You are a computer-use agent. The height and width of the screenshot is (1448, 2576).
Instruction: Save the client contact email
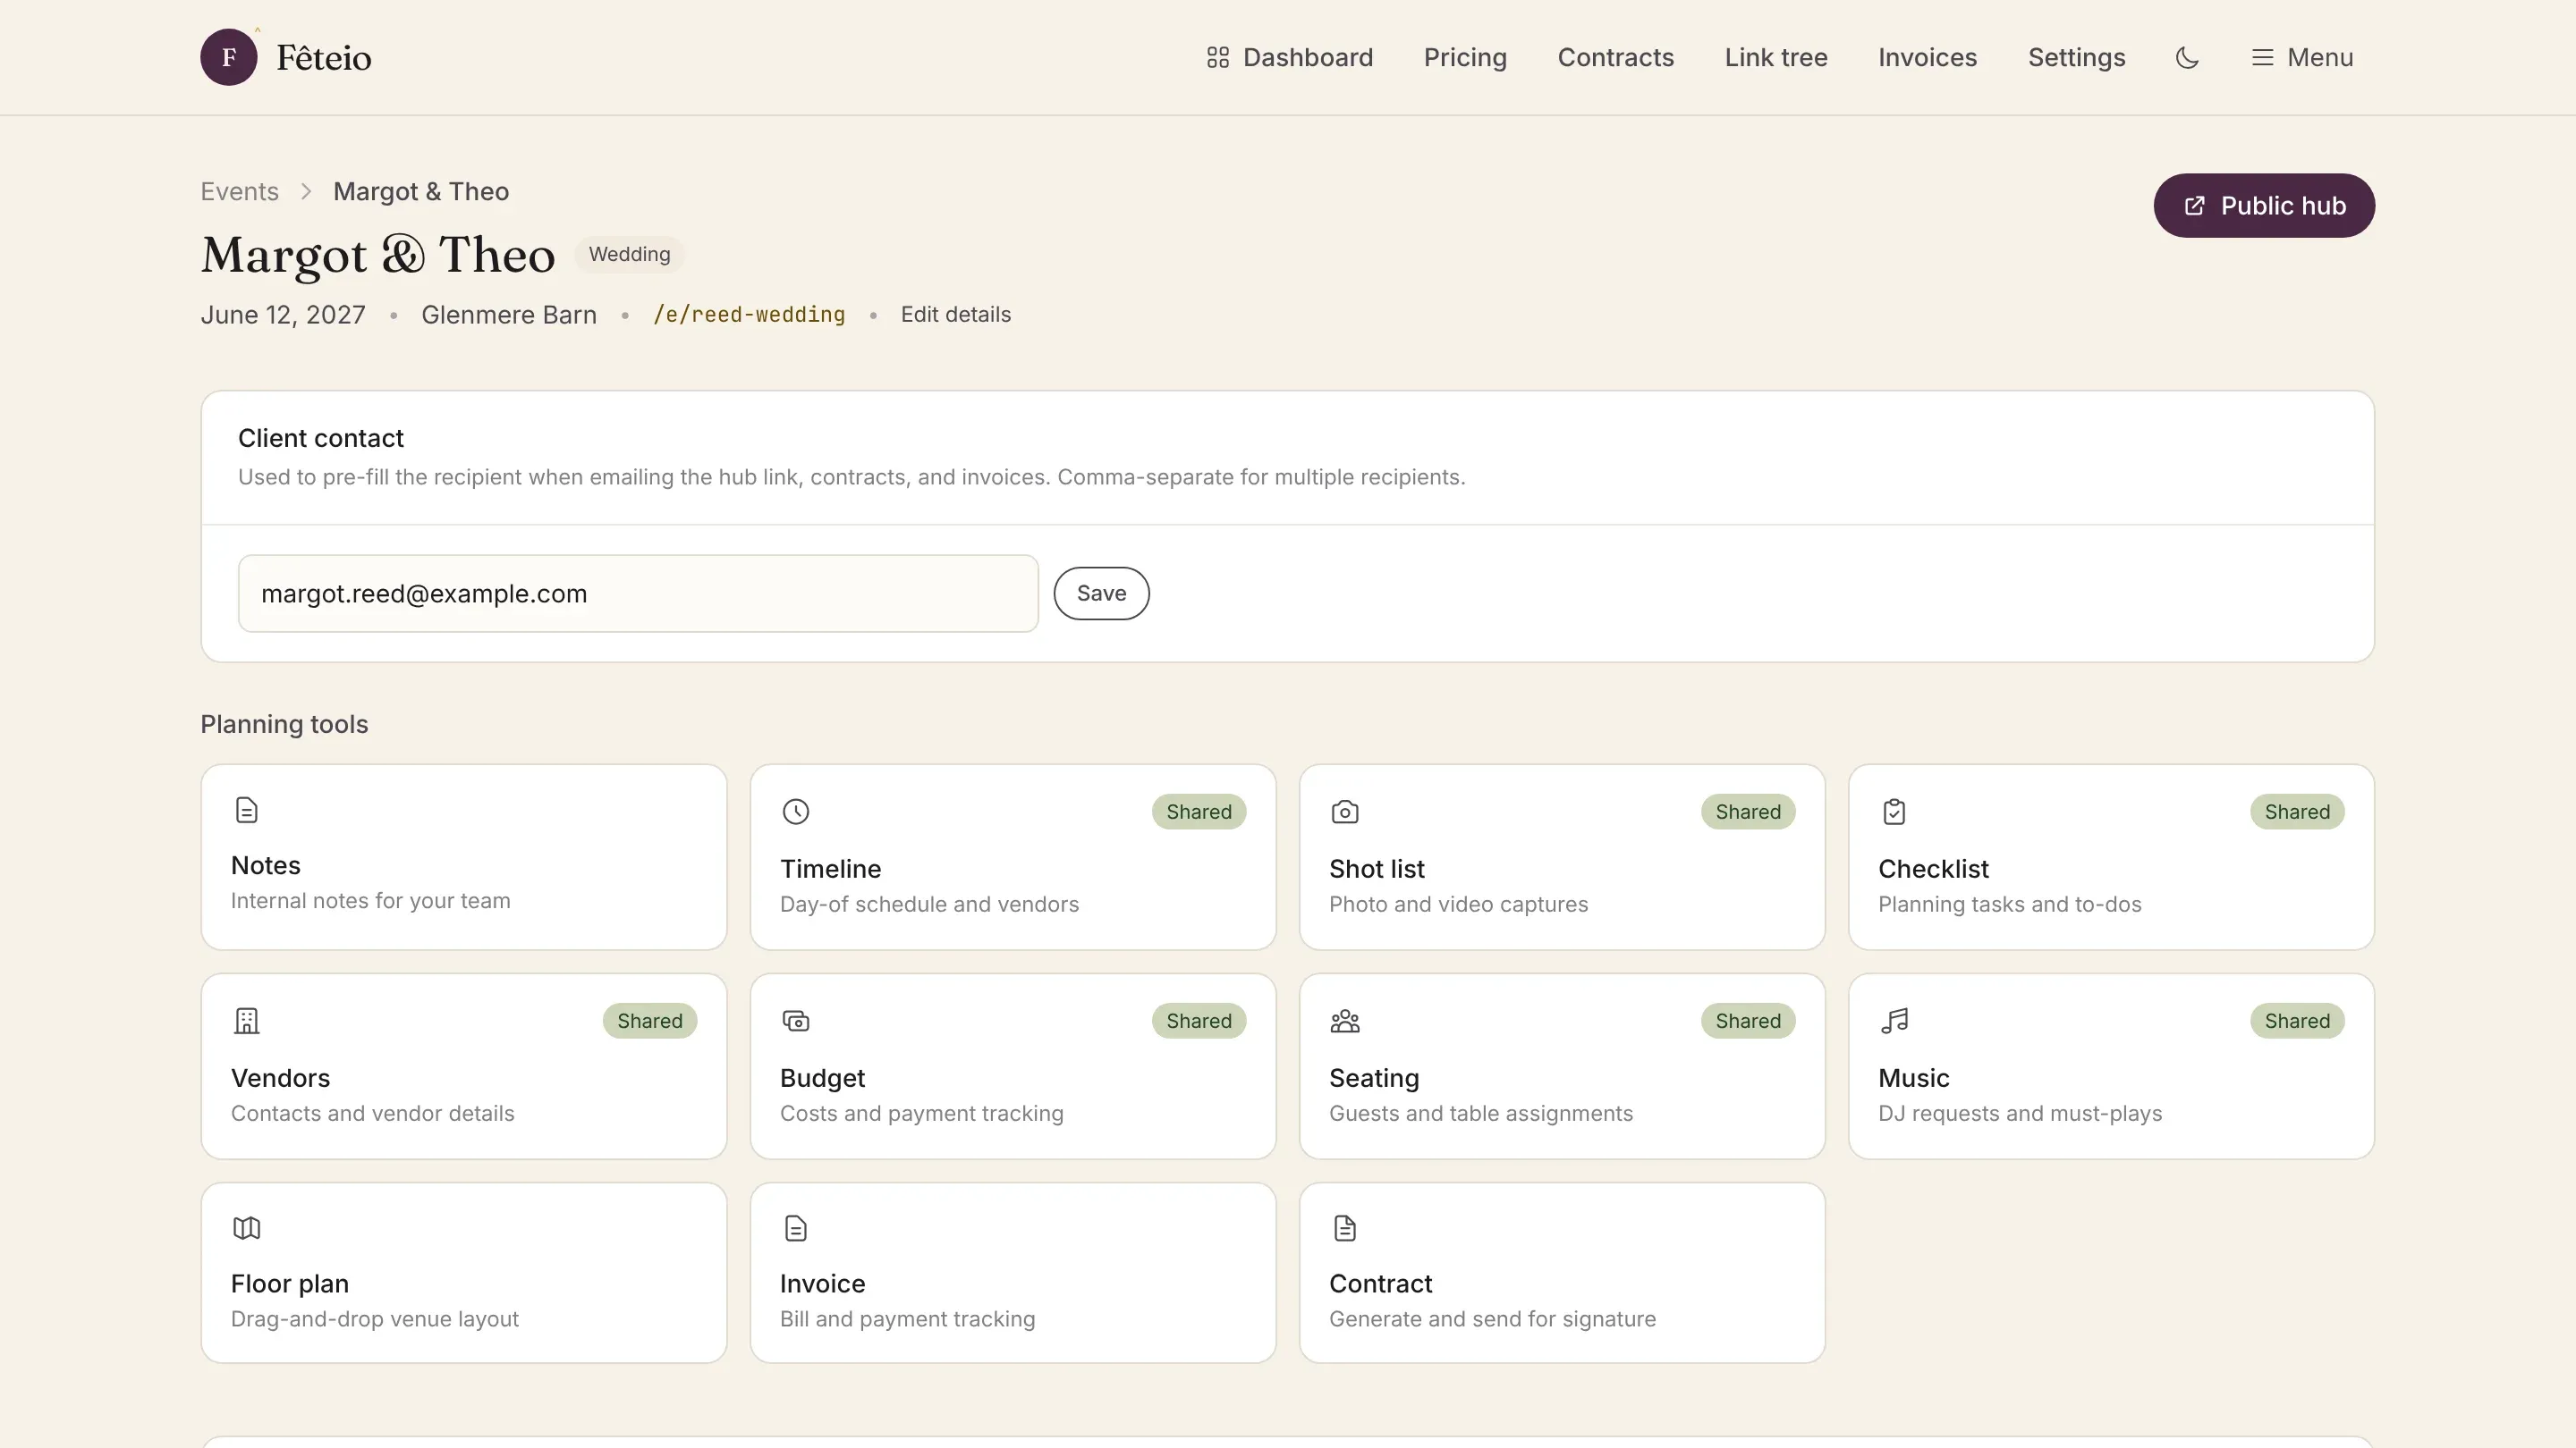1101,594
